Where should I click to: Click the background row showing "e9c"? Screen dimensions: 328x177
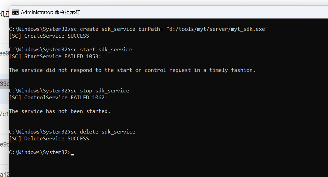pyautogui.click(x=4, y=144)
